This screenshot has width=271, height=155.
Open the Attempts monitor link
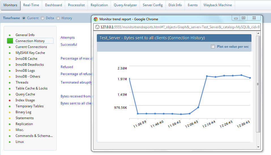point(68,38)
